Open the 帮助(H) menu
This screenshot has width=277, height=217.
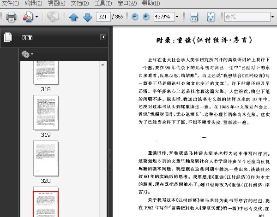coord(151,3)
